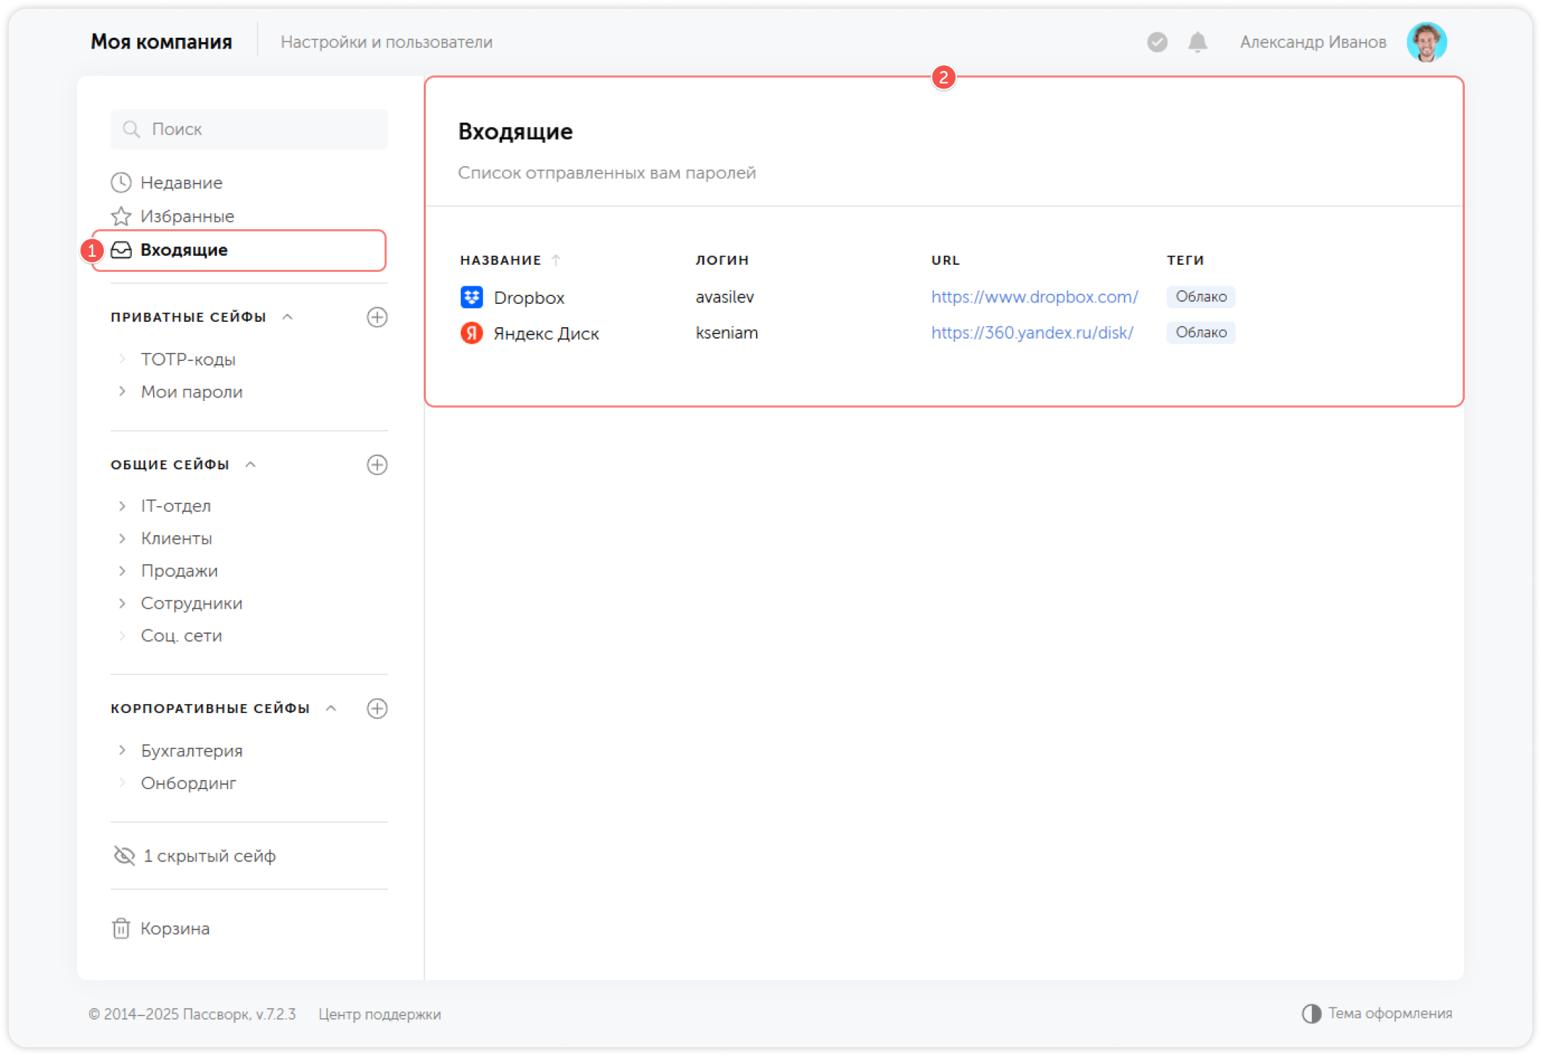The height and width of the screenshot is (1056, 1541).
Task: Click the notification bell icon
Action: click(1197, 42)
